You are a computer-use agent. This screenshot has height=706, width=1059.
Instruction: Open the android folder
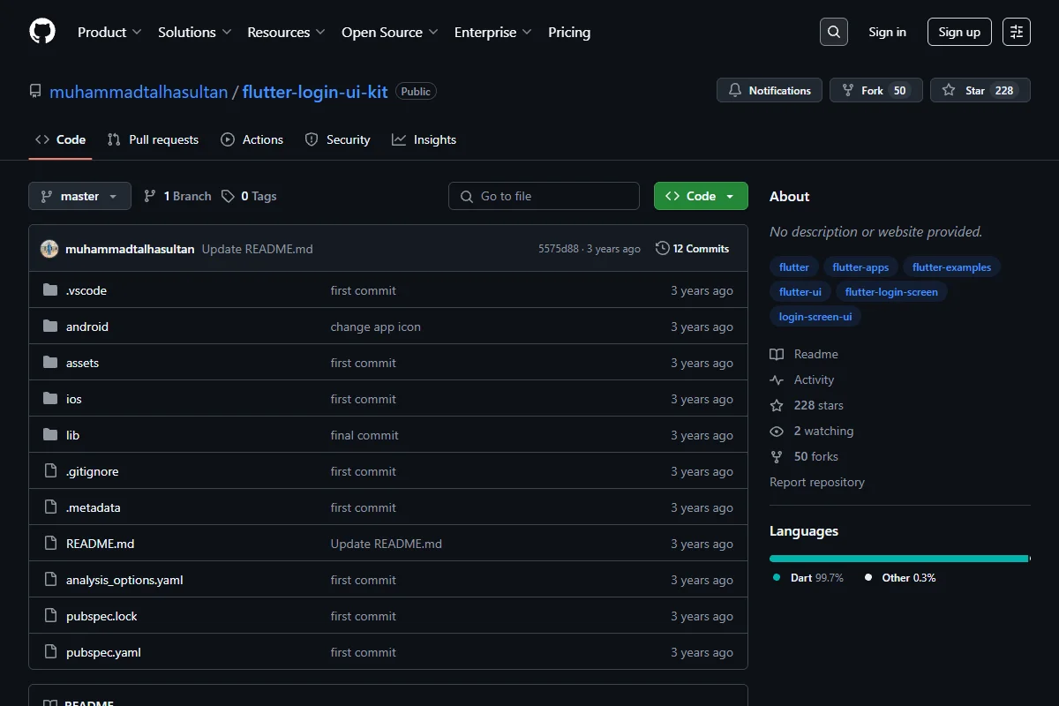click(87, 327)
